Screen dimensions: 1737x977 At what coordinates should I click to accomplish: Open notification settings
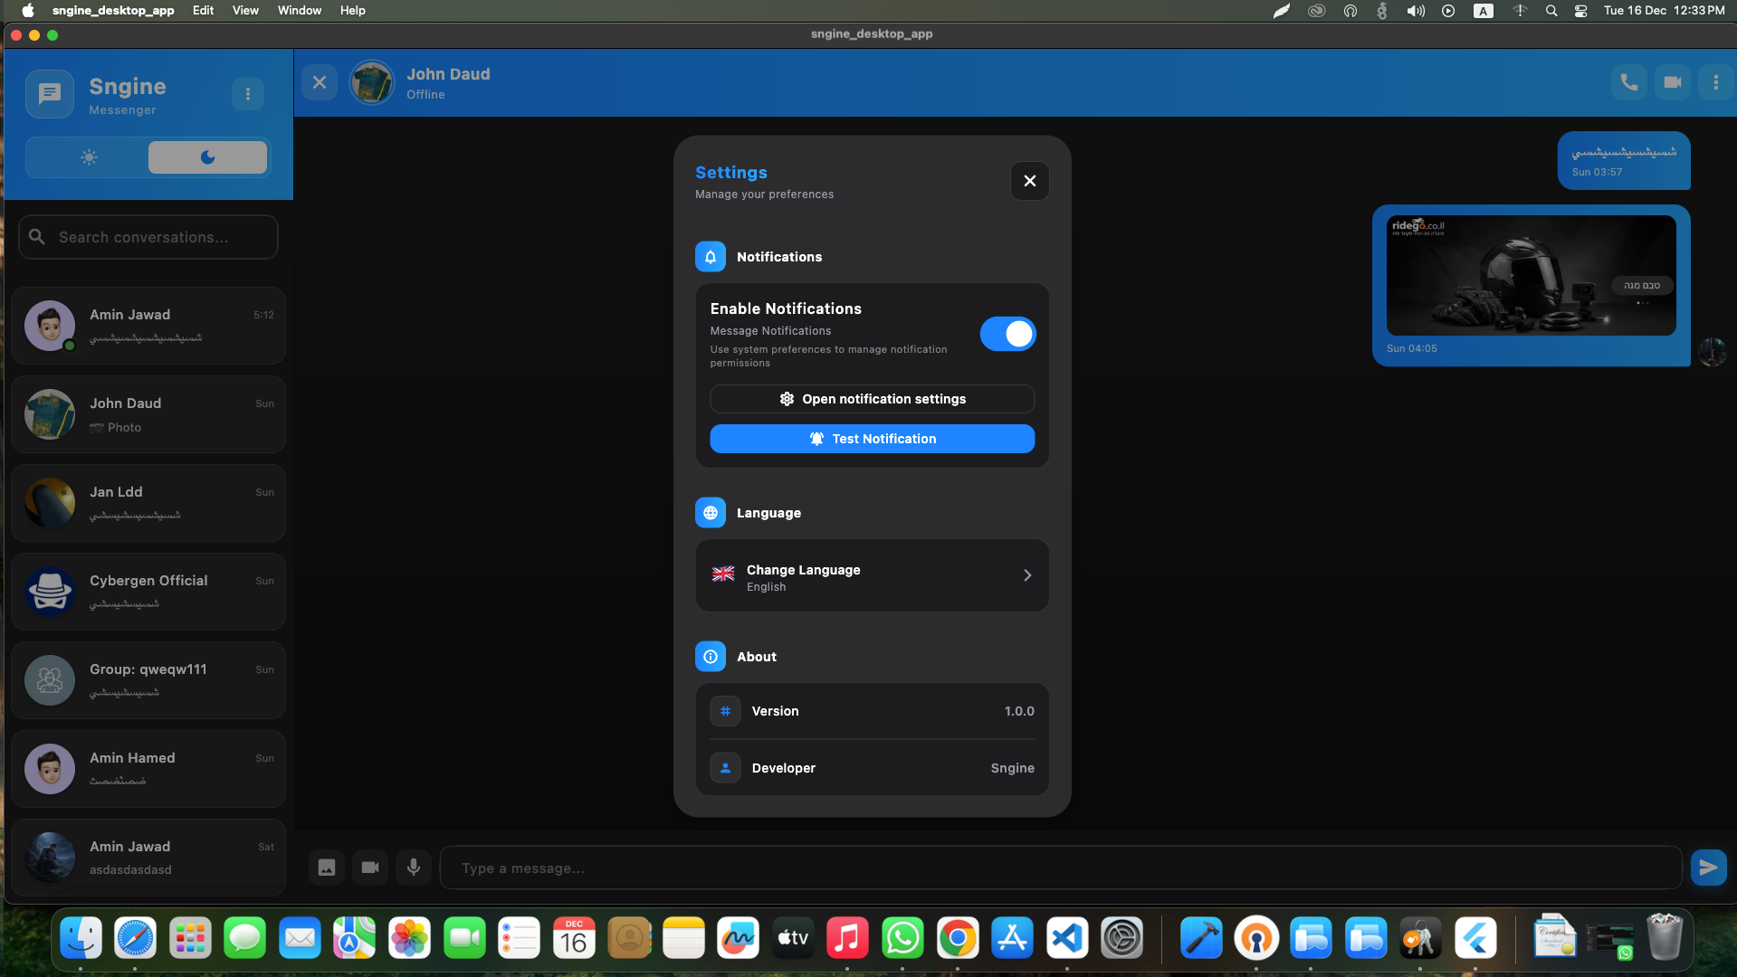872,399
